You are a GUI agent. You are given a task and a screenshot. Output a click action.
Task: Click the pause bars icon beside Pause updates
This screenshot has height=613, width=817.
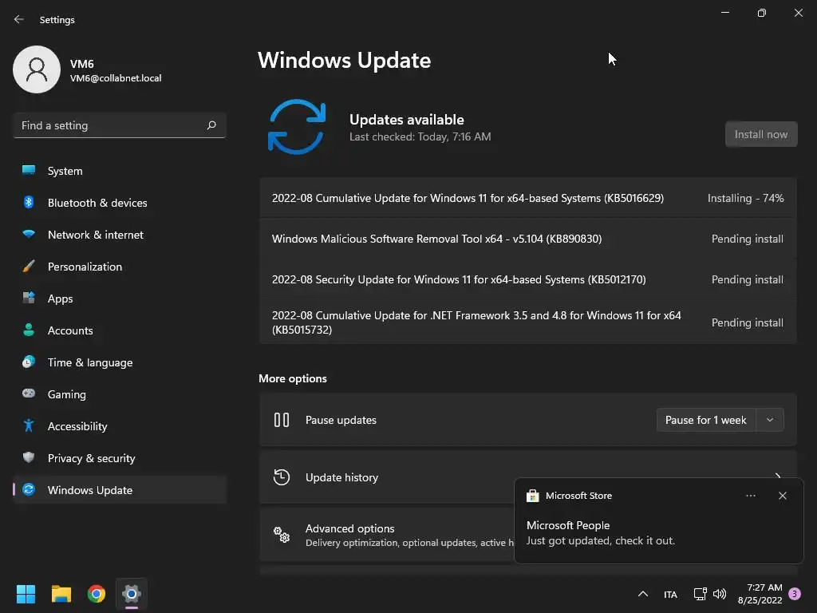coord(282,420)
